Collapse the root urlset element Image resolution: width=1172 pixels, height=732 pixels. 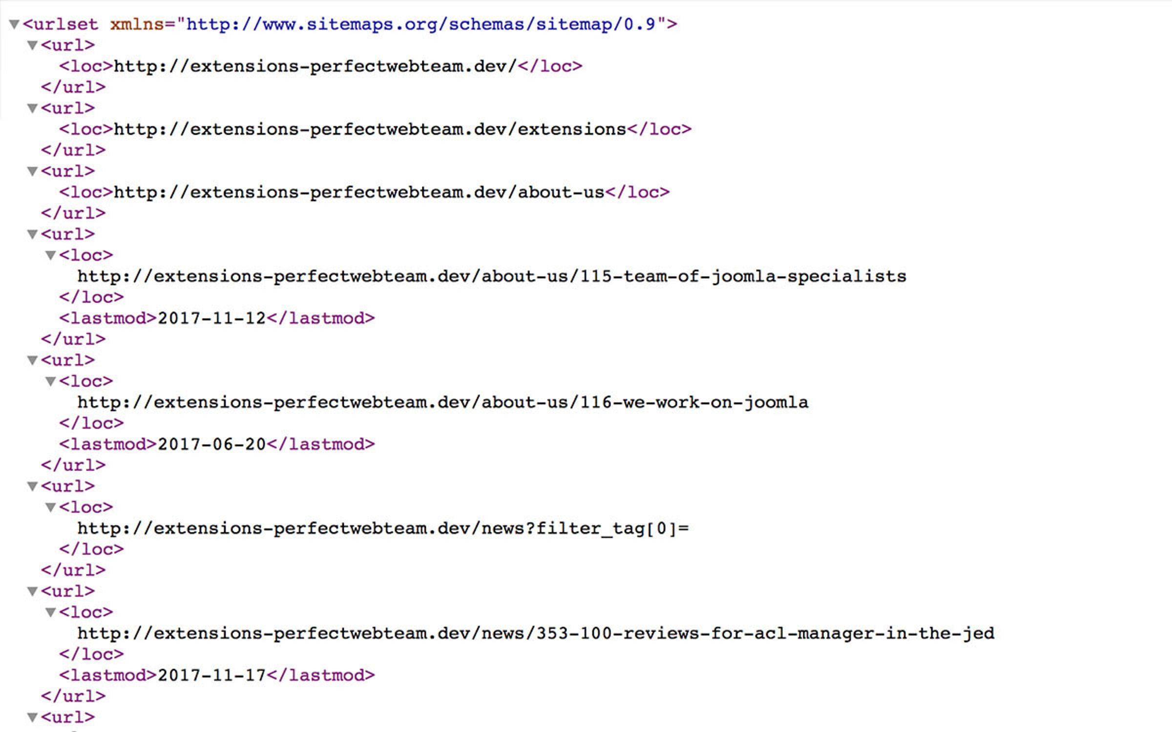14,24
